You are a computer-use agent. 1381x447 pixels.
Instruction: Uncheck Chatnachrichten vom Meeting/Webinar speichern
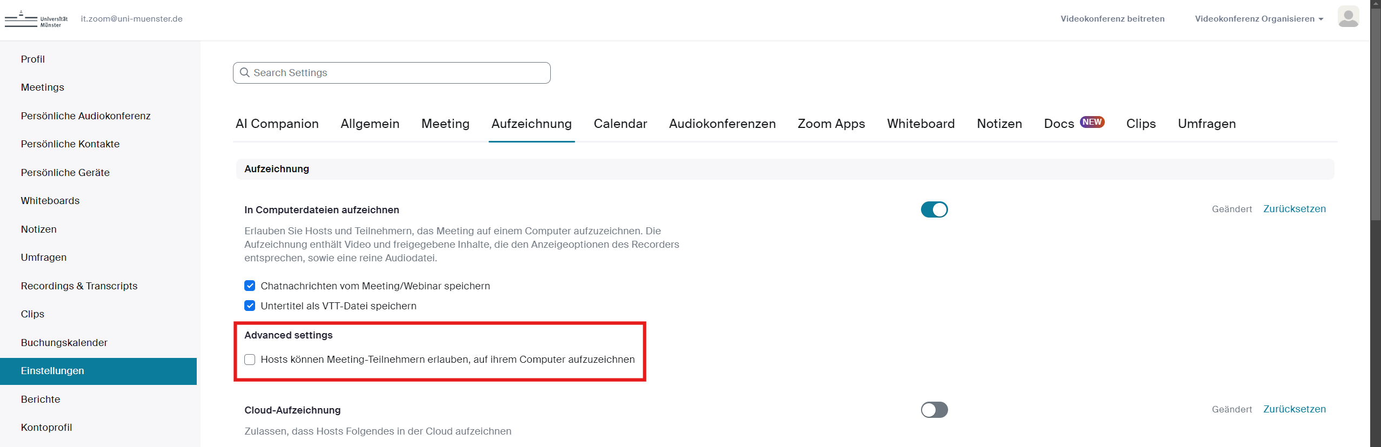[x=250, y=286]
